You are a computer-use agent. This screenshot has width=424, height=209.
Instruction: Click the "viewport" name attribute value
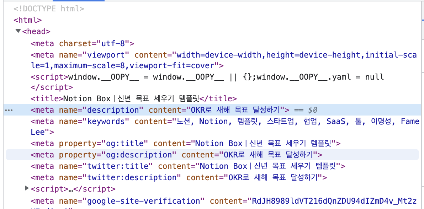tap(106, 55)
